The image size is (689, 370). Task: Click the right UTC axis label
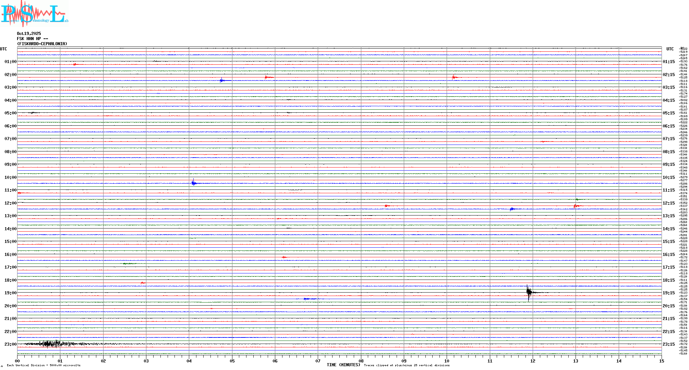click(670, 49)
